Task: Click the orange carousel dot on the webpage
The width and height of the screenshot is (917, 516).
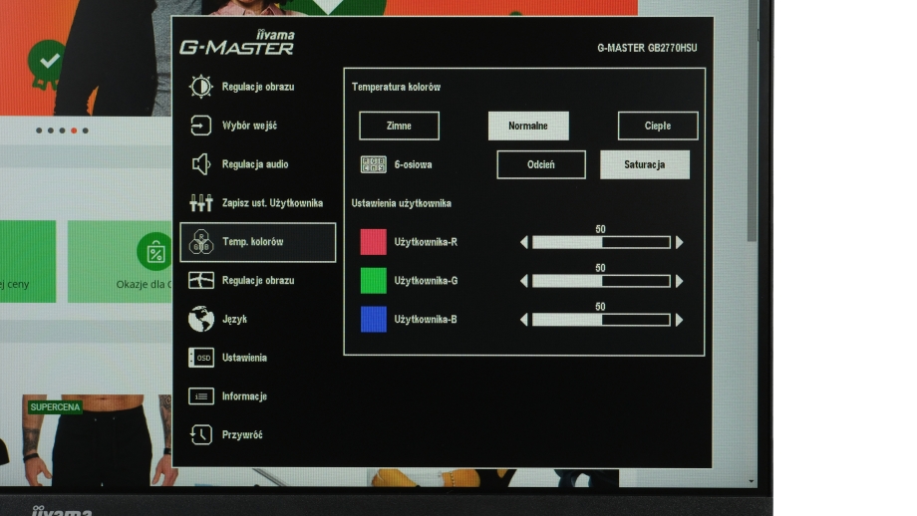Action: (74, 130)
